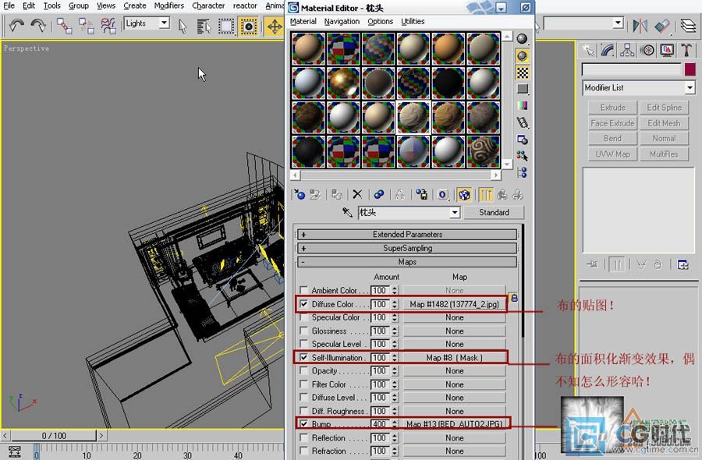
Task: Activate the Select and Move tool
Action: [x=274, y=26]
